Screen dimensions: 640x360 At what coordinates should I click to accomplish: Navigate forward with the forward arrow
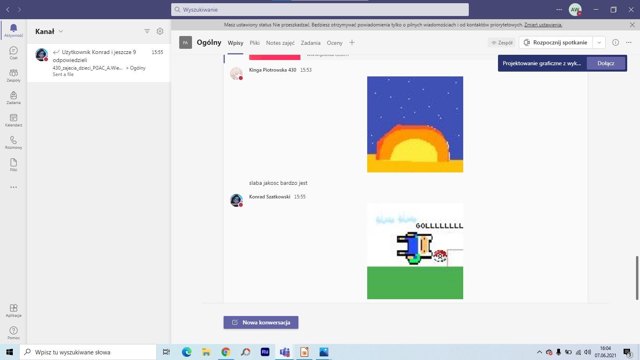click(x=19, y=9)
